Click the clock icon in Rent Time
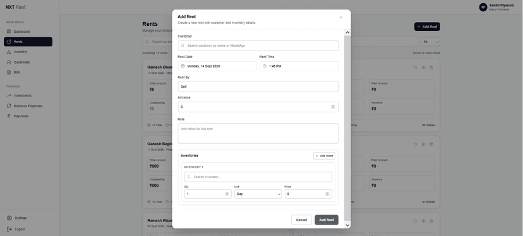The height and width of the screenshot is (236, 523). coord(265,66)
